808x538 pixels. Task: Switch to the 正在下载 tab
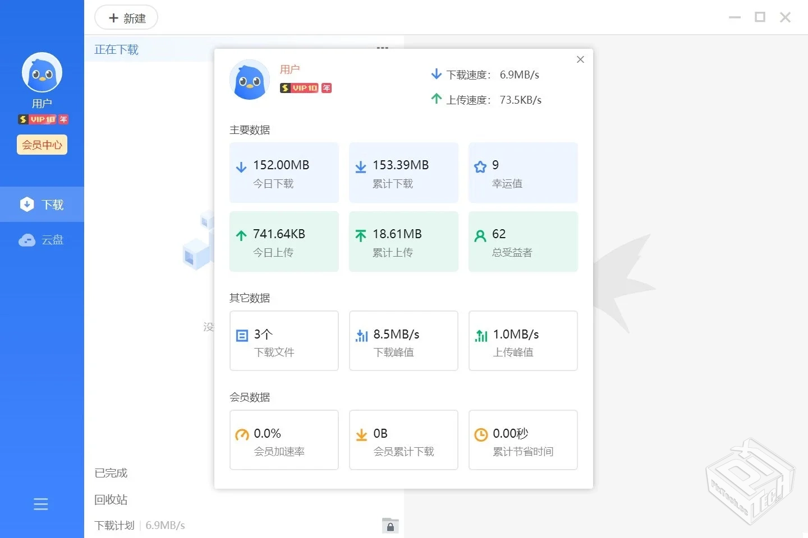(116, 49)
